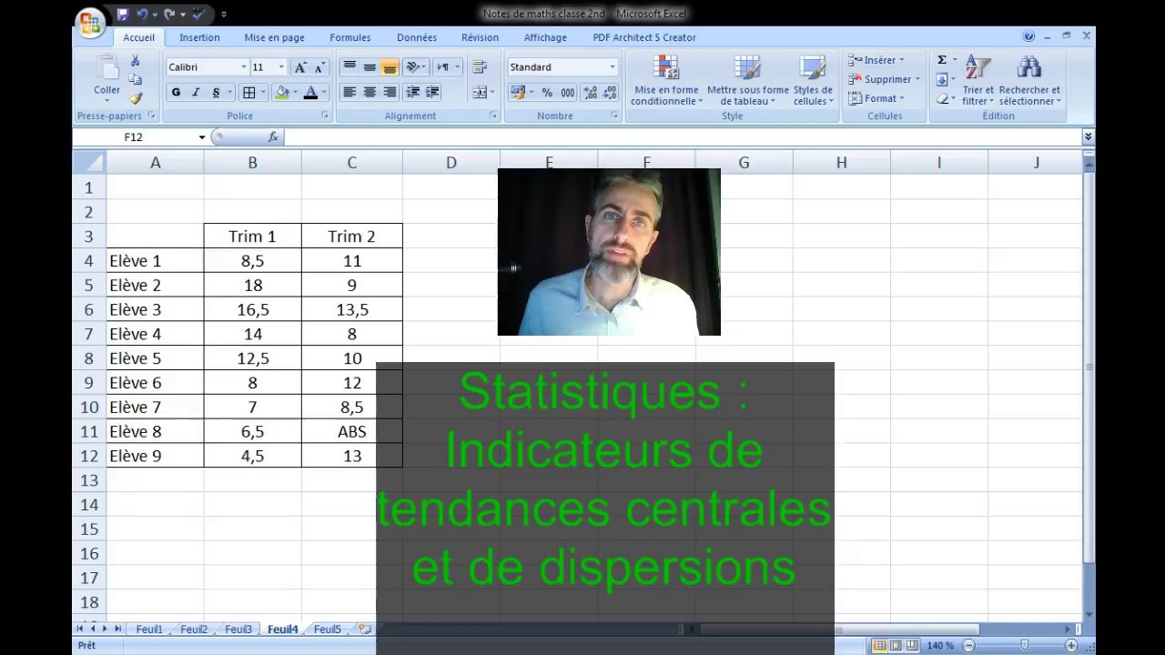1165x655 pixels.
Task: Align cell content to the top
Action: (x=349, y=67)
